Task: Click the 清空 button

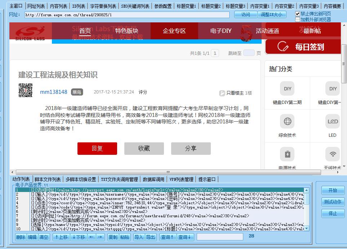Action: click(x=44, y=237)
